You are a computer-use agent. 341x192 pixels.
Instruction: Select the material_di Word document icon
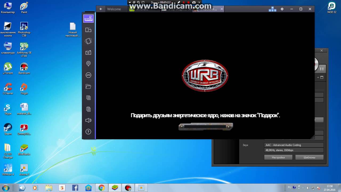point(24,109)
